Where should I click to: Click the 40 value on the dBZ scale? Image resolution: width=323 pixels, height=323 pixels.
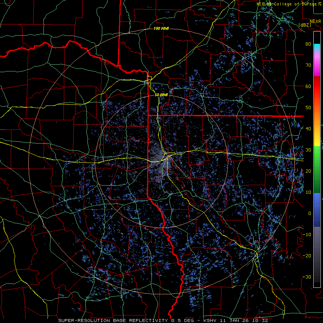point(308,128)
